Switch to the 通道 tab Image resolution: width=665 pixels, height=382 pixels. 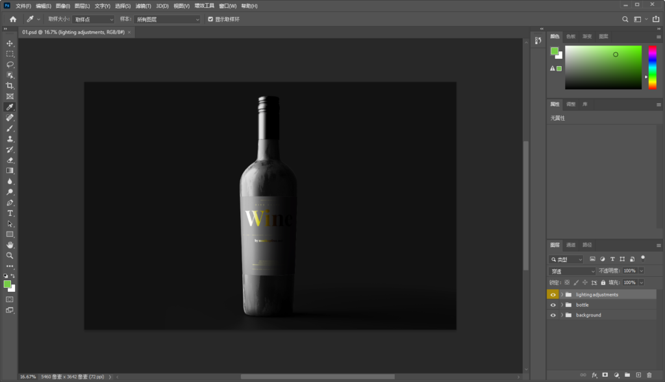click(x=571, y=245)
